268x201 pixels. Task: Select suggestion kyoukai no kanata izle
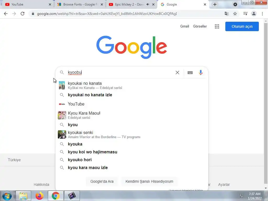(x=132, y=95)
